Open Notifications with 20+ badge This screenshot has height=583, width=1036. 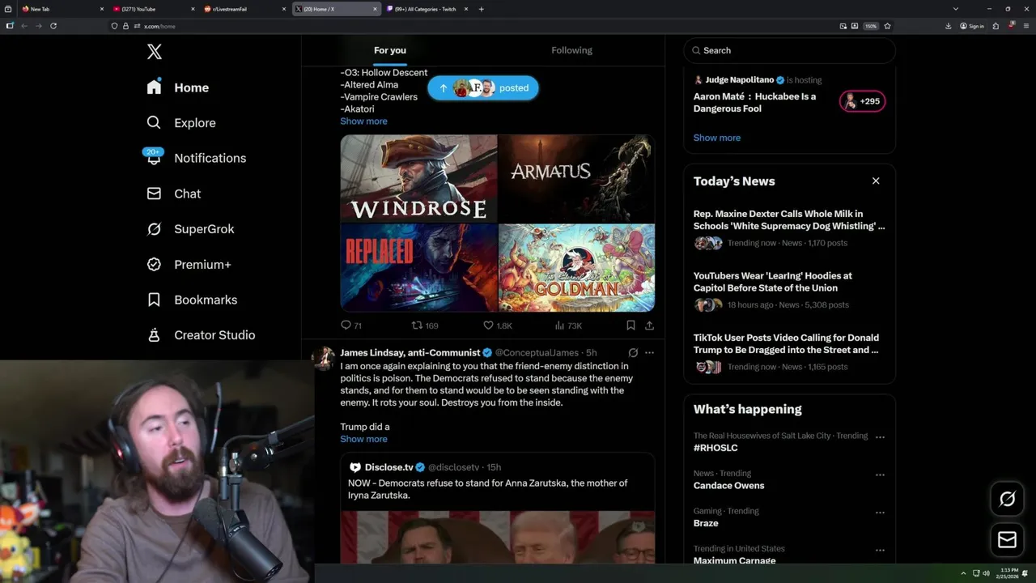[x=196, y=158]
